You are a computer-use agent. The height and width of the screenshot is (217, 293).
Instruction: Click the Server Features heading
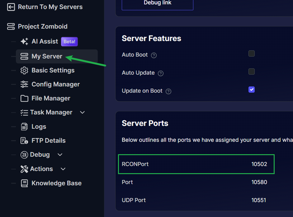coord(152,39)
